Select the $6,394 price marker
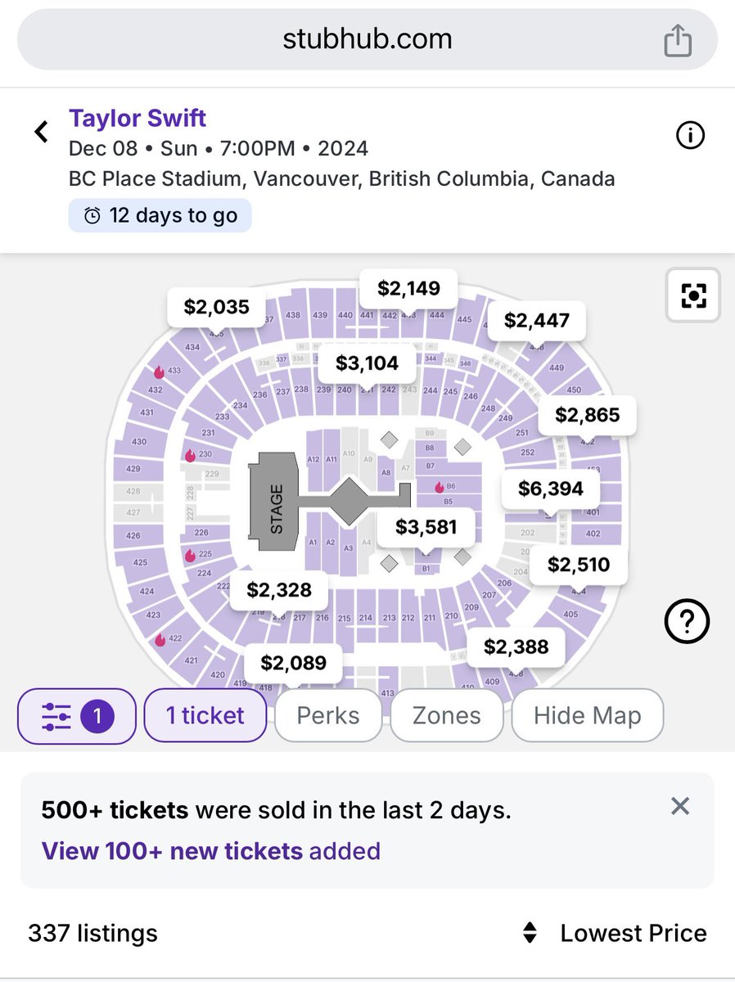735x982 pixels. click(551, 489)
